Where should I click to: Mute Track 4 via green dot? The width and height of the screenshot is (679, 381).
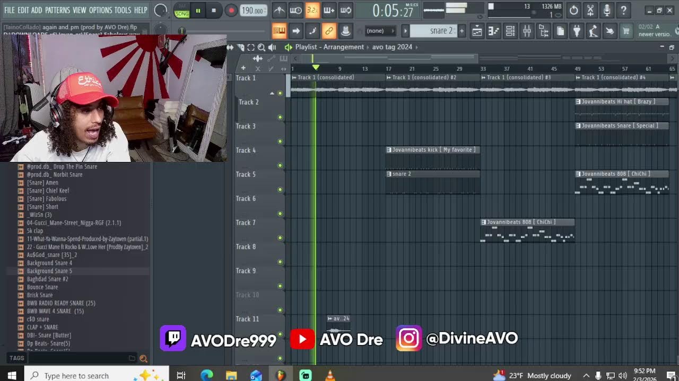(x=280, y=166)
